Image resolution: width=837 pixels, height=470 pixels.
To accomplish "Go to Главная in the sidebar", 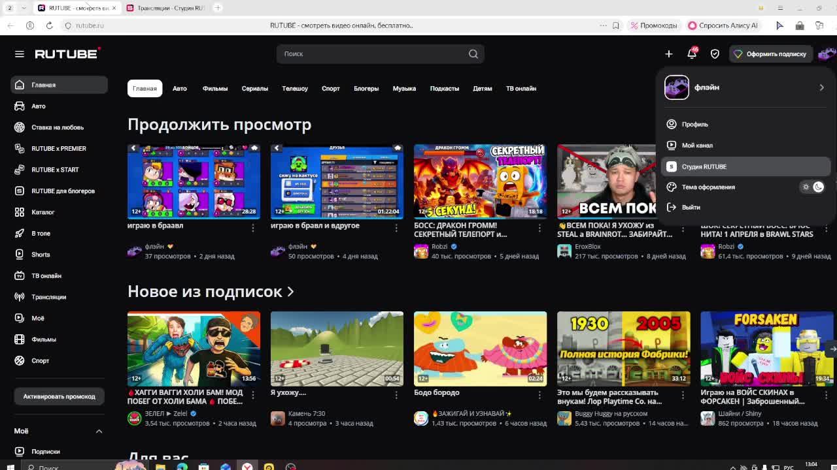I will (x=59, y=85).
